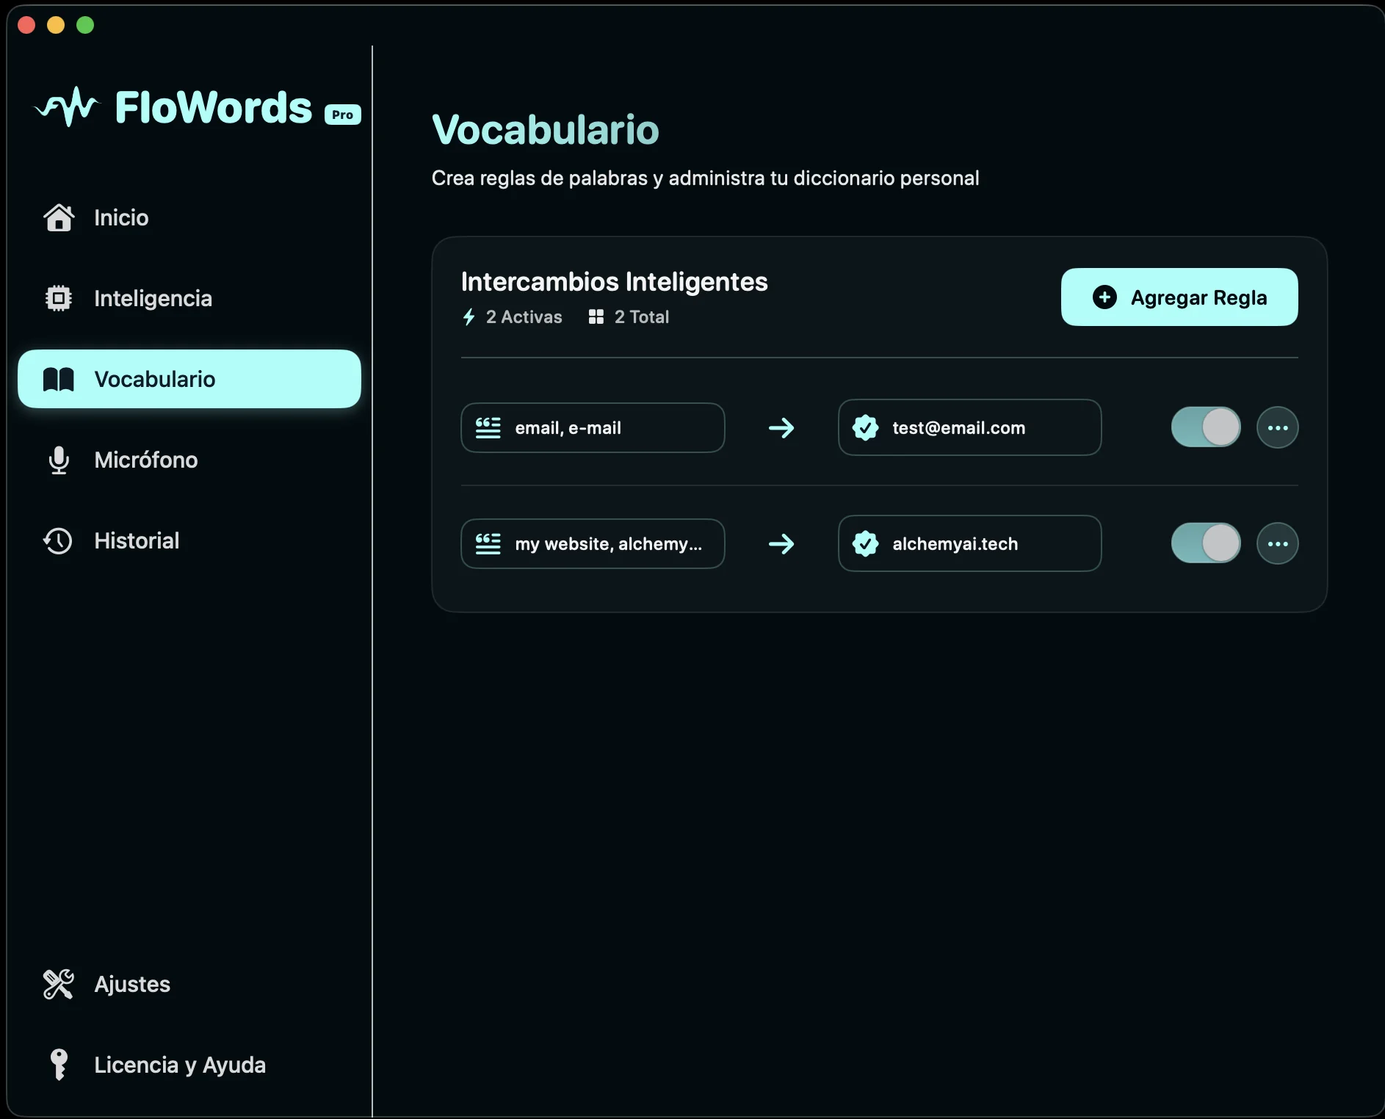The image size is (1385, 1119).
Task: Click the FloWords waveform logo
Action: 68,107
